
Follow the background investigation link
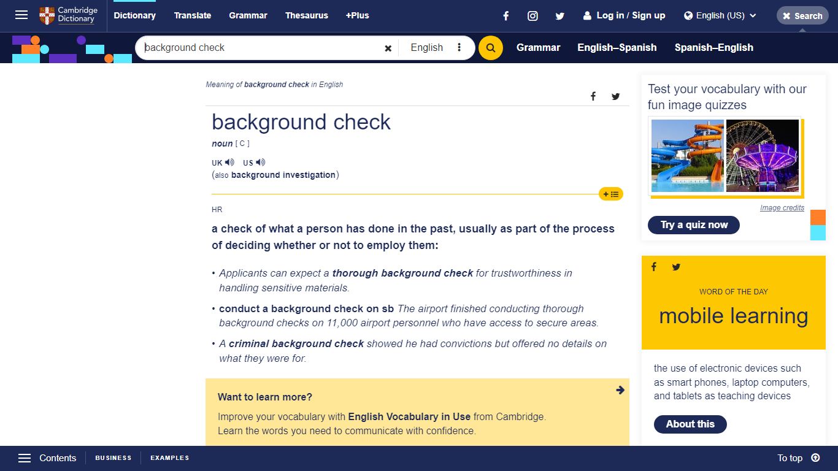[283, 175]
